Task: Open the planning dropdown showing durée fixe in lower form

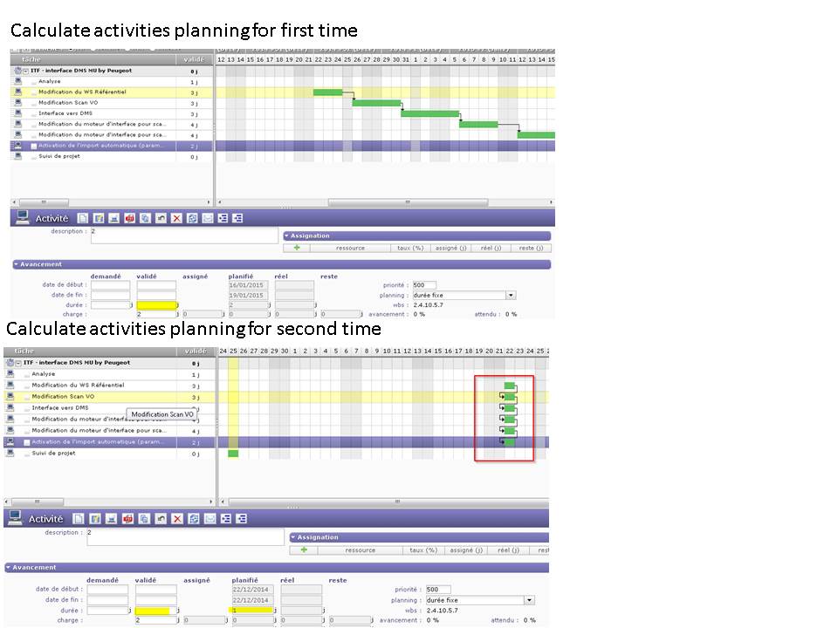Action: [529, 600]
